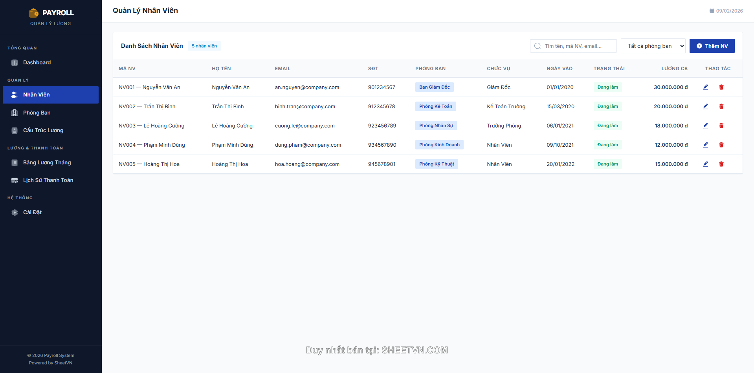This screenshot has height=373, width=754.
Task: Click the 'Lương CB' column header
Action: [x=674, y=69]
